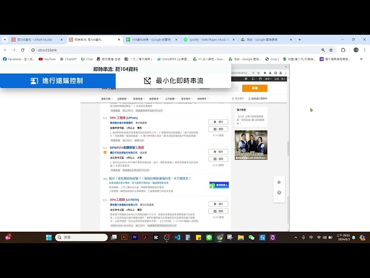Save the RPA工程師 (UI PATH) job with star button
Screen dimensions: 370x278
point(219,204)
